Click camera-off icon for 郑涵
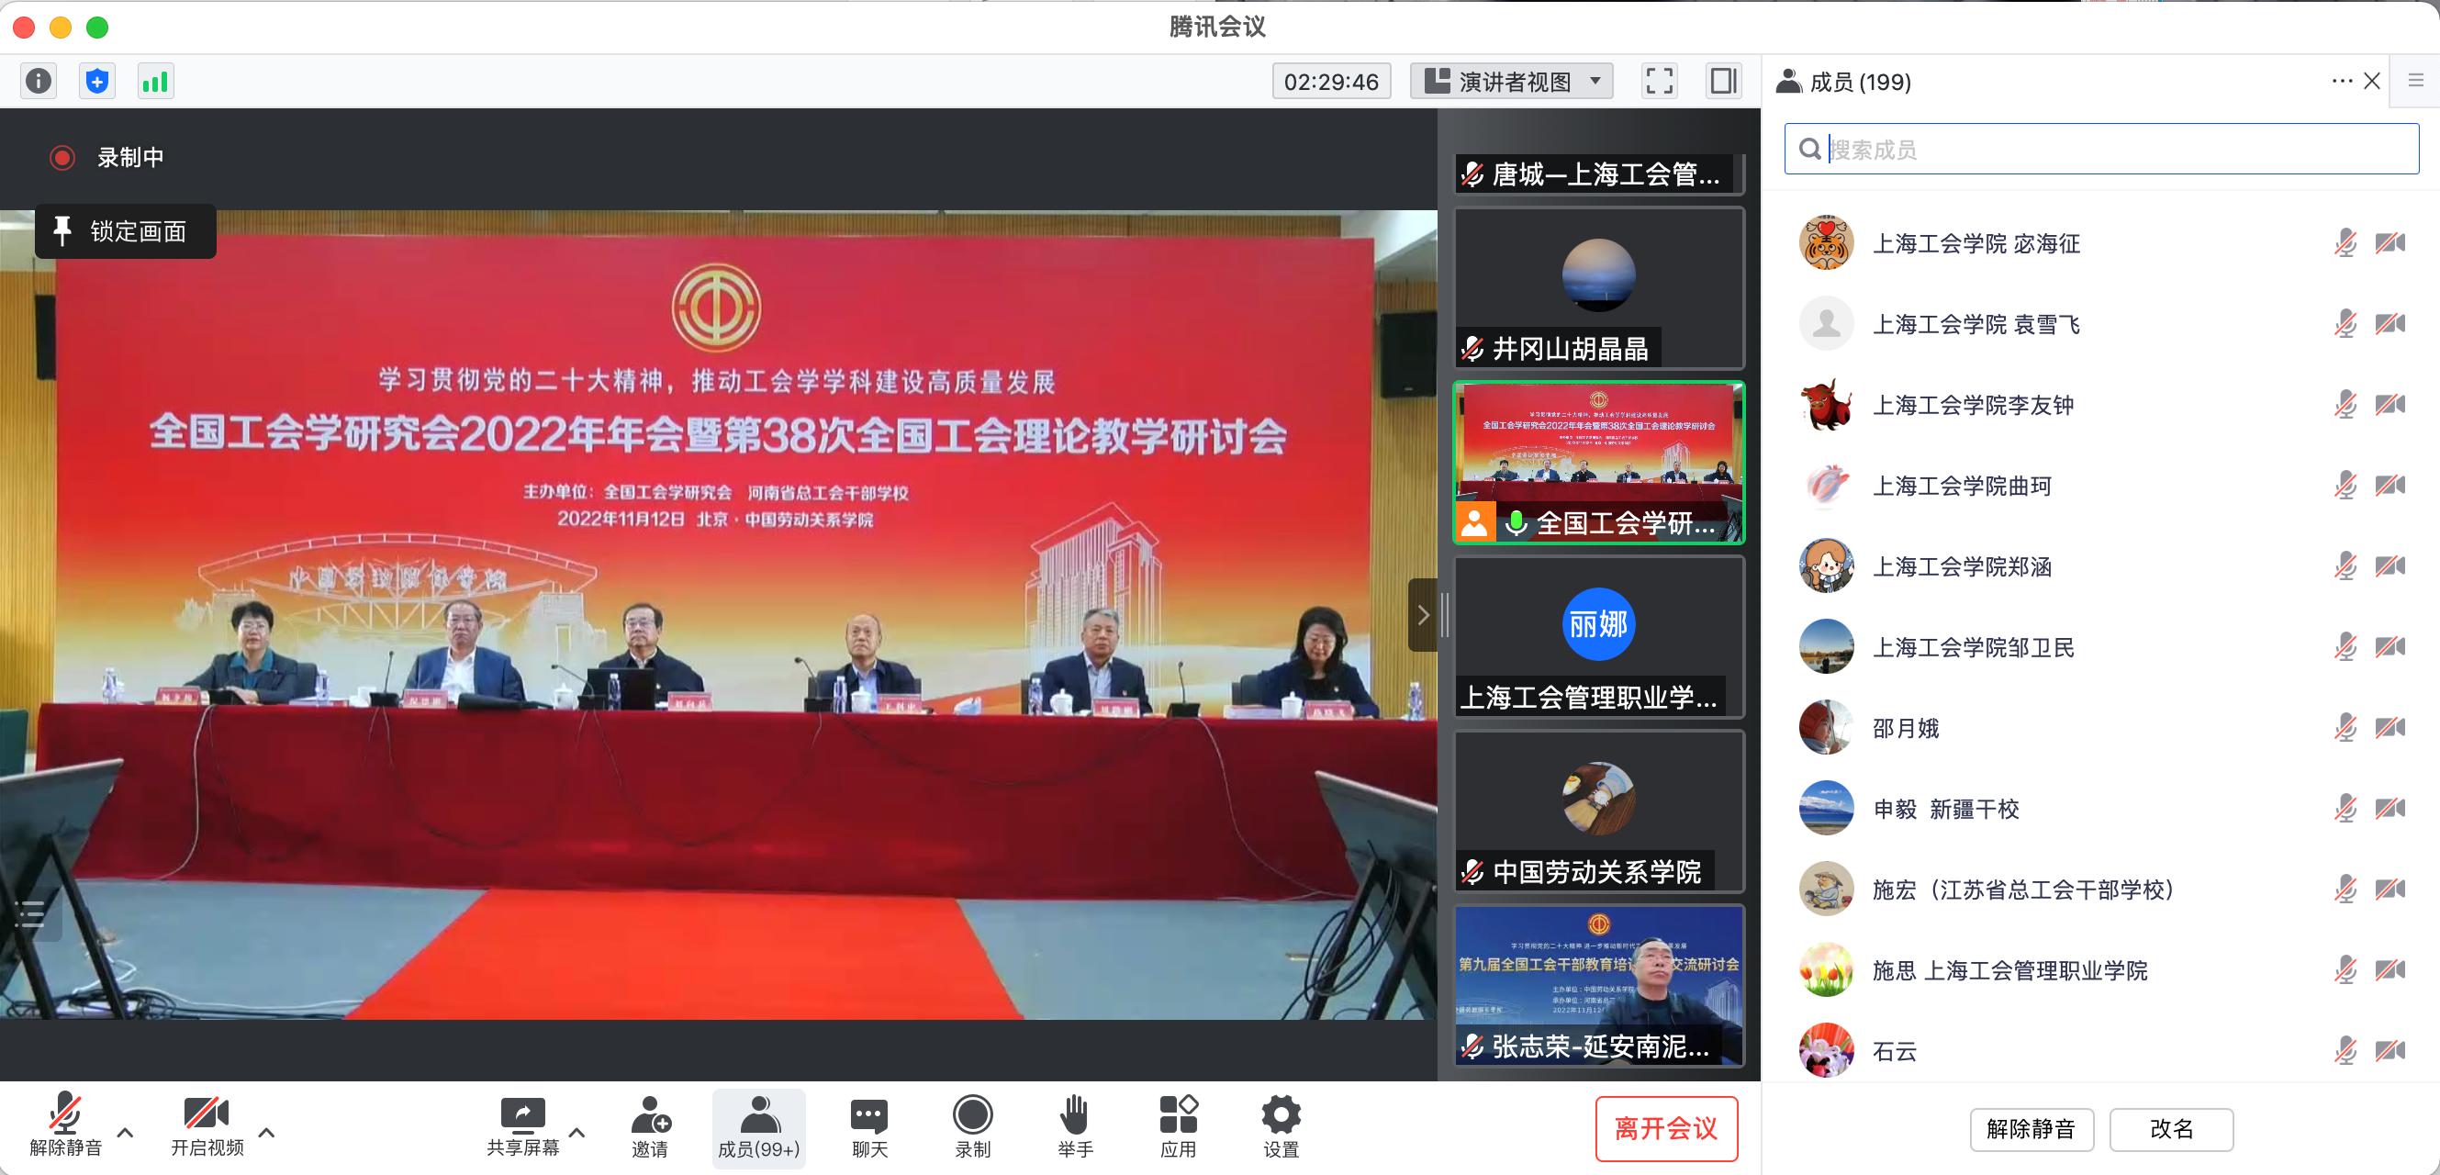 2390,566
